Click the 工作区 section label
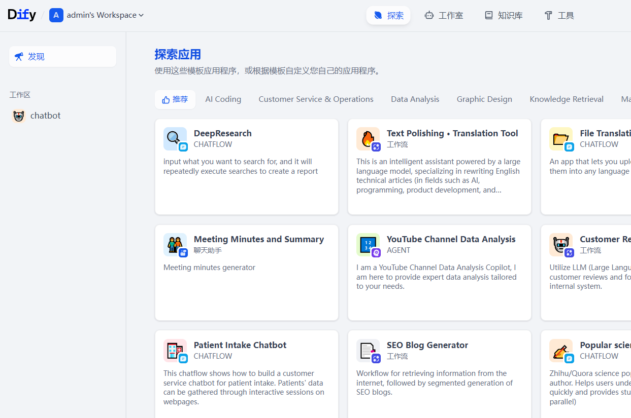Screen dimensions: 631x418 (x=20, y=95)
